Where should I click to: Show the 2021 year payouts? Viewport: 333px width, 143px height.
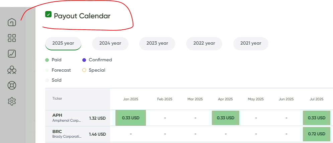click(251, 43)
